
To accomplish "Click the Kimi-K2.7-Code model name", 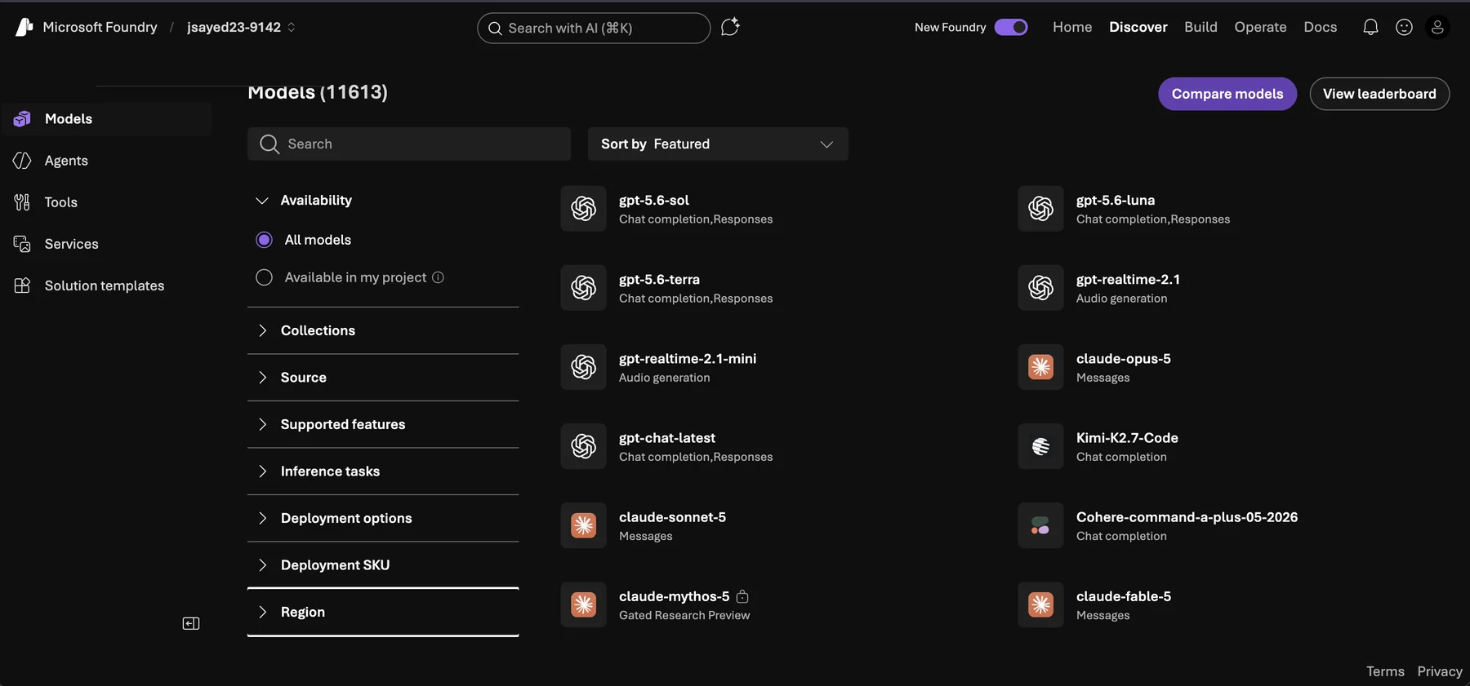I will point(1127,438).
